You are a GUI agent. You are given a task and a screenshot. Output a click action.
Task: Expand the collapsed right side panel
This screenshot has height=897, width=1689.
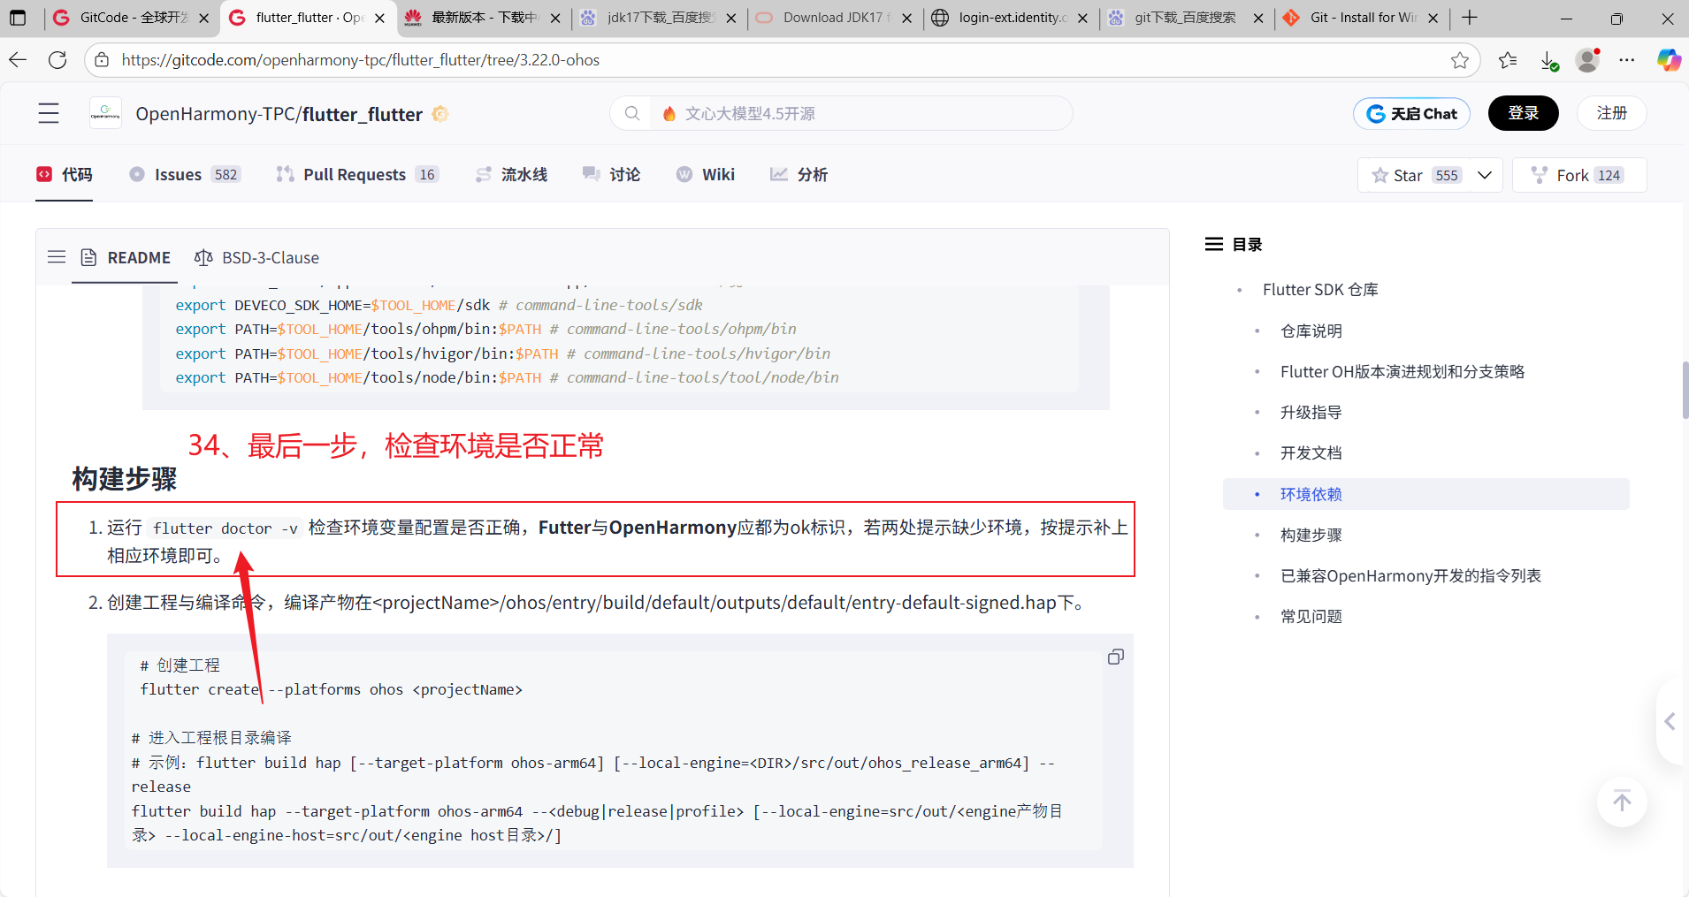[1670, 721]
